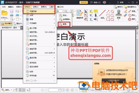The width and height of the screenshot is (139, 93).
Task: Choose 替换页面 from document menu
Action: [x=40, y=40]
